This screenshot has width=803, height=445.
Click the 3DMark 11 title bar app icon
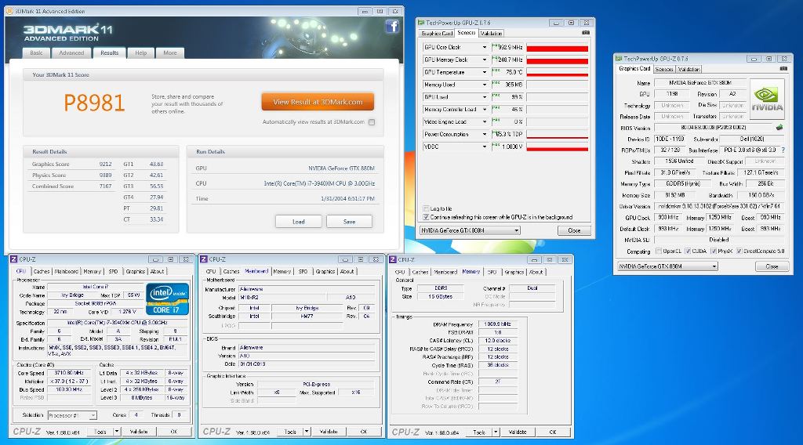(x=9, y=11)
